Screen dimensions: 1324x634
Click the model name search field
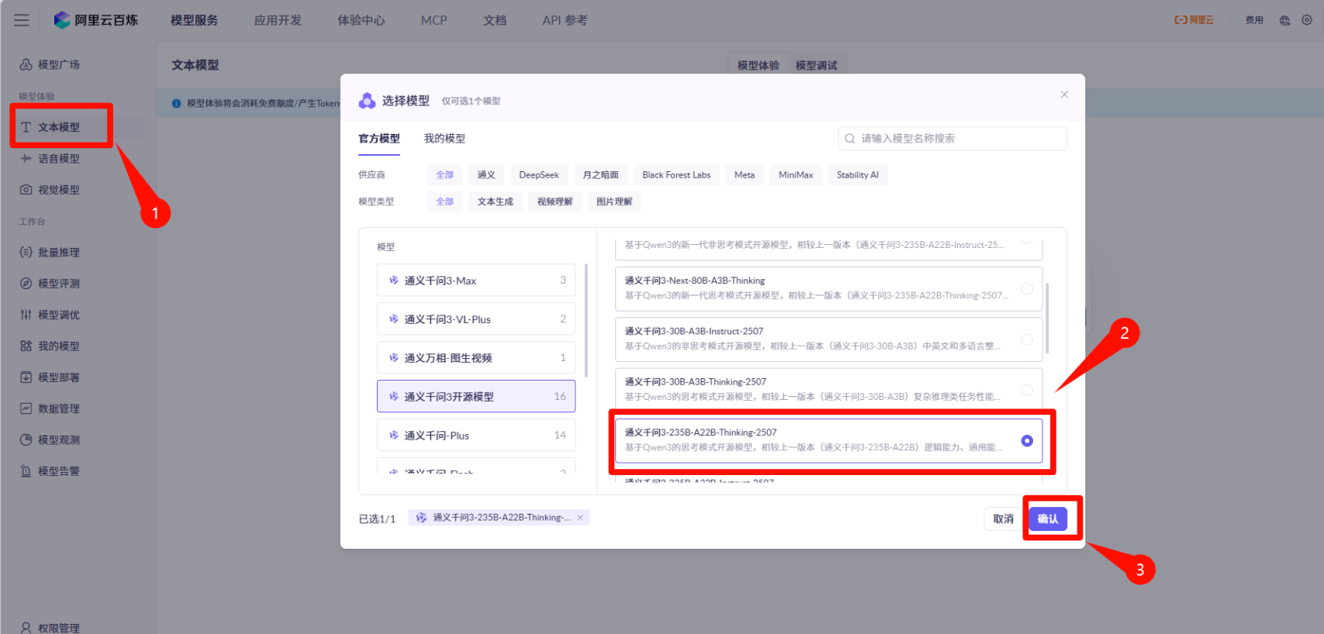coord(952,139)
